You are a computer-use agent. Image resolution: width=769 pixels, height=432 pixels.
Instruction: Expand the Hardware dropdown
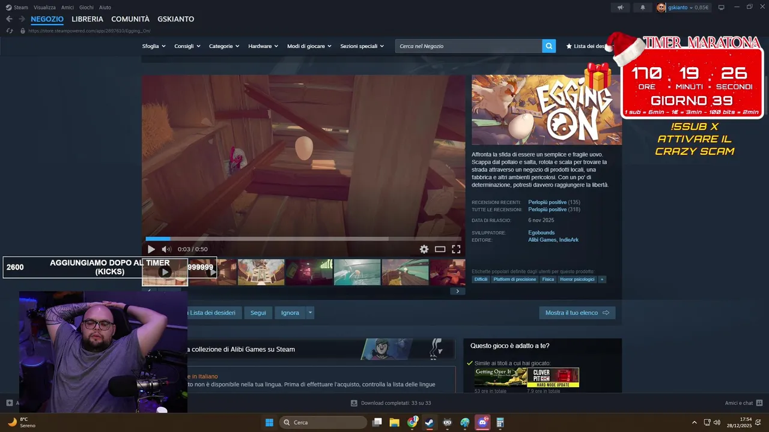click(x=263, y=46)
